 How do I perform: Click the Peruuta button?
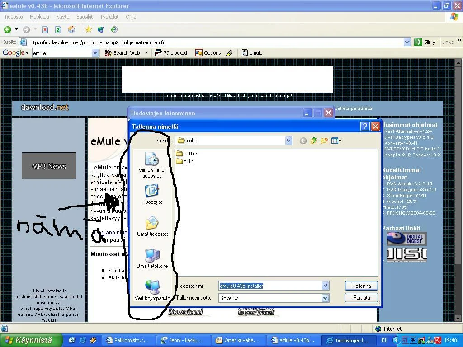pyautogui.click(x=361, y=298)
